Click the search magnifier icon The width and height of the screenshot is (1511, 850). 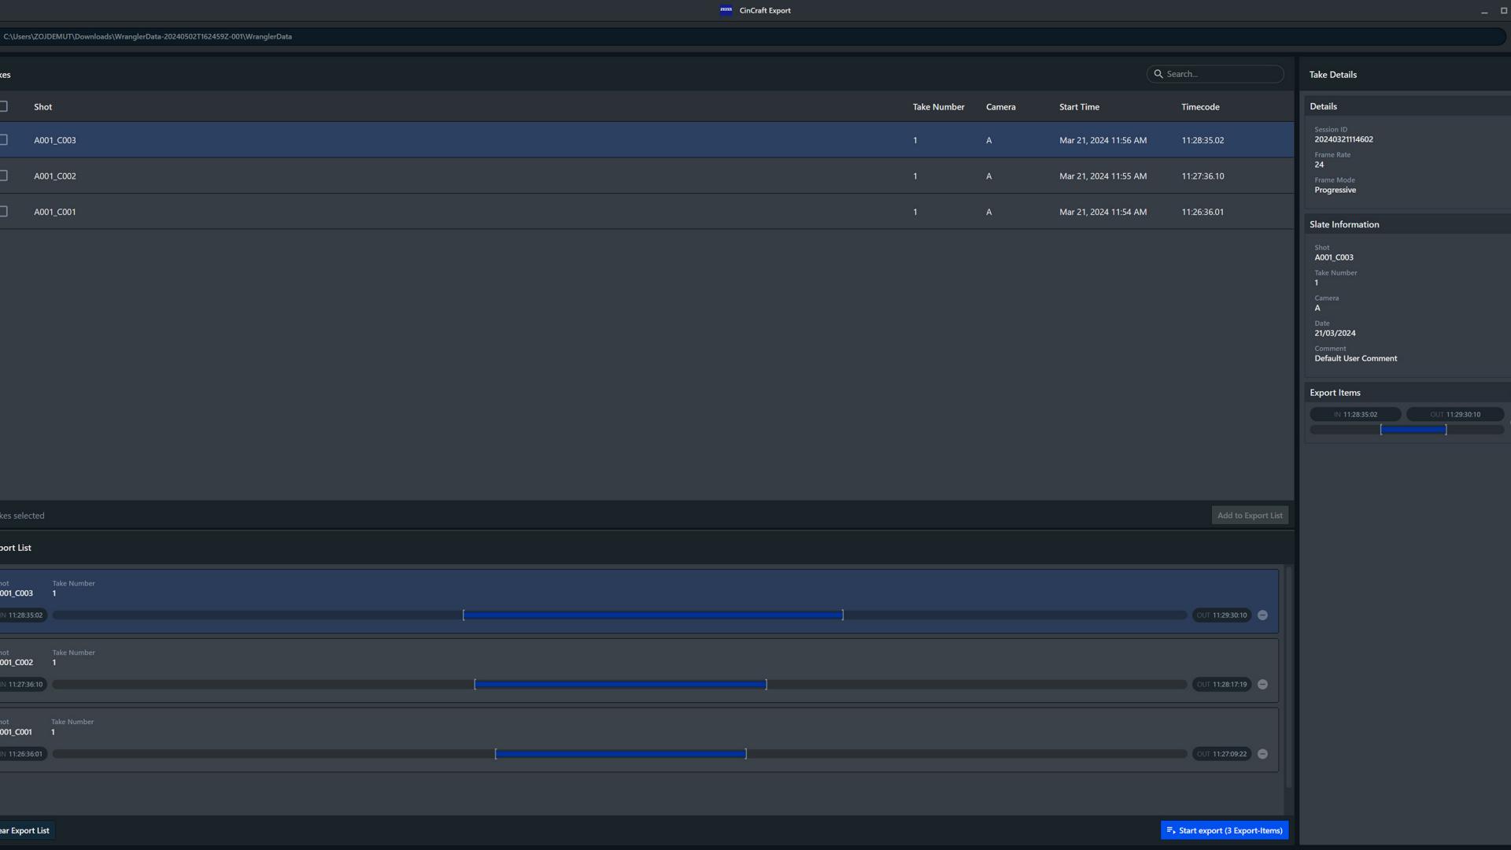pos(1158,74)
